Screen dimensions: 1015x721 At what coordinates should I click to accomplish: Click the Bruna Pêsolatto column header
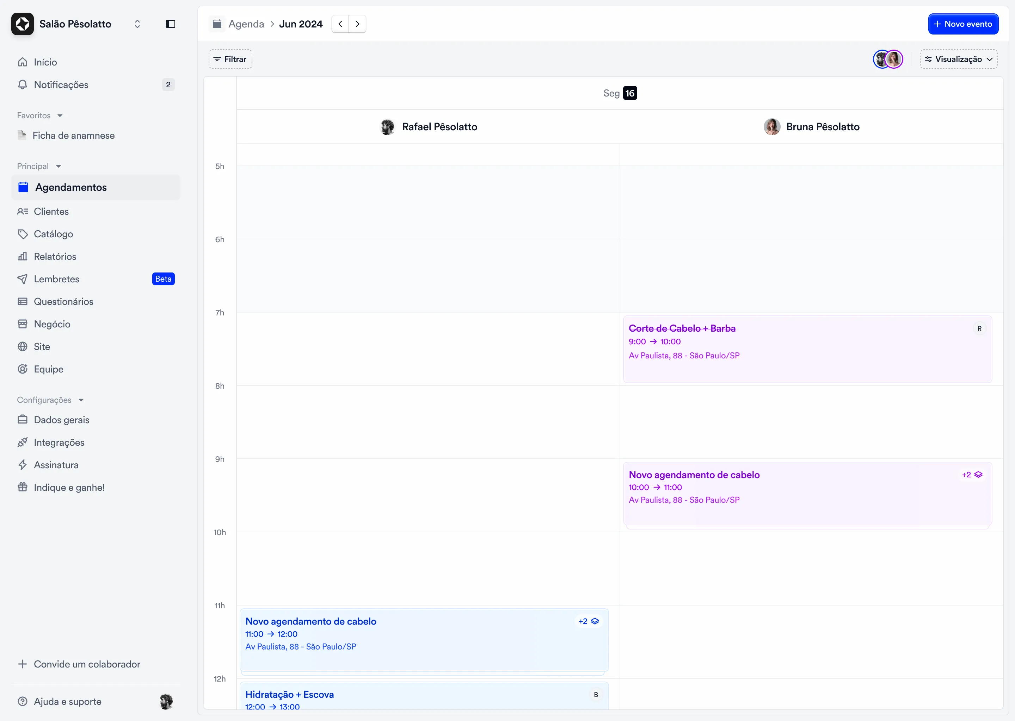coord(811,127)
